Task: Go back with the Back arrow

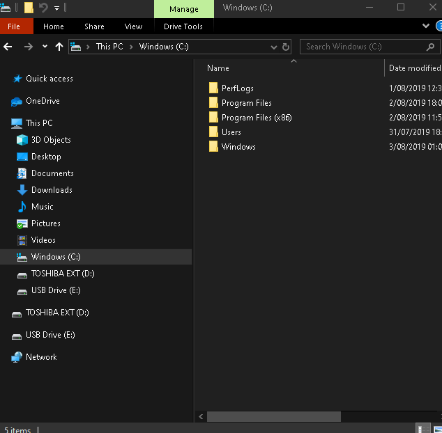Action: (x=8, y=47)
